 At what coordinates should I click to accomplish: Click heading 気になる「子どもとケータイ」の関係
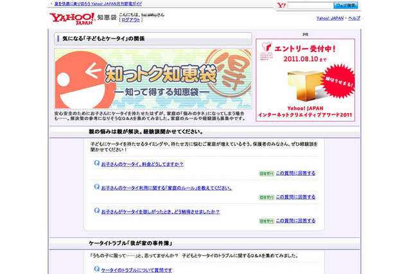[x=103, y=39]
